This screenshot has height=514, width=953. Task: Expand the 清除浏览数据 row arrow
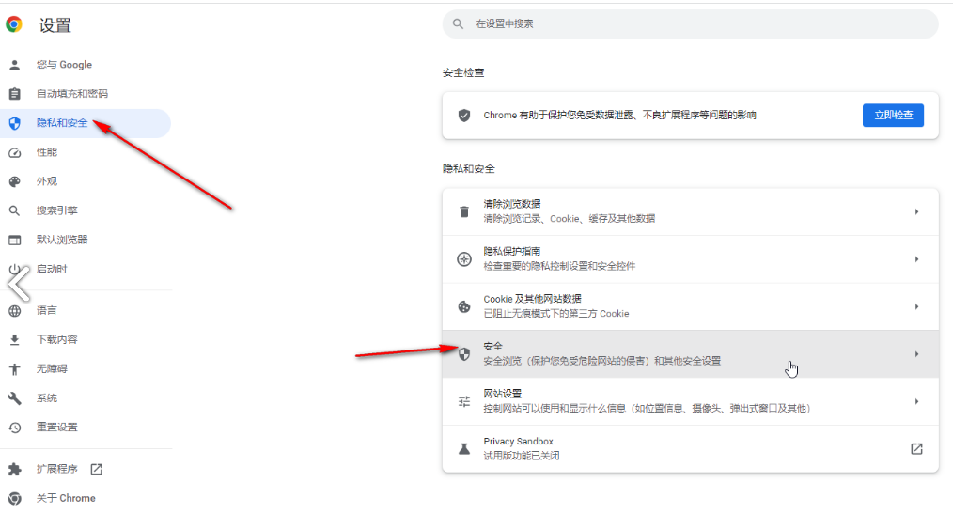(x=916, y=212)
